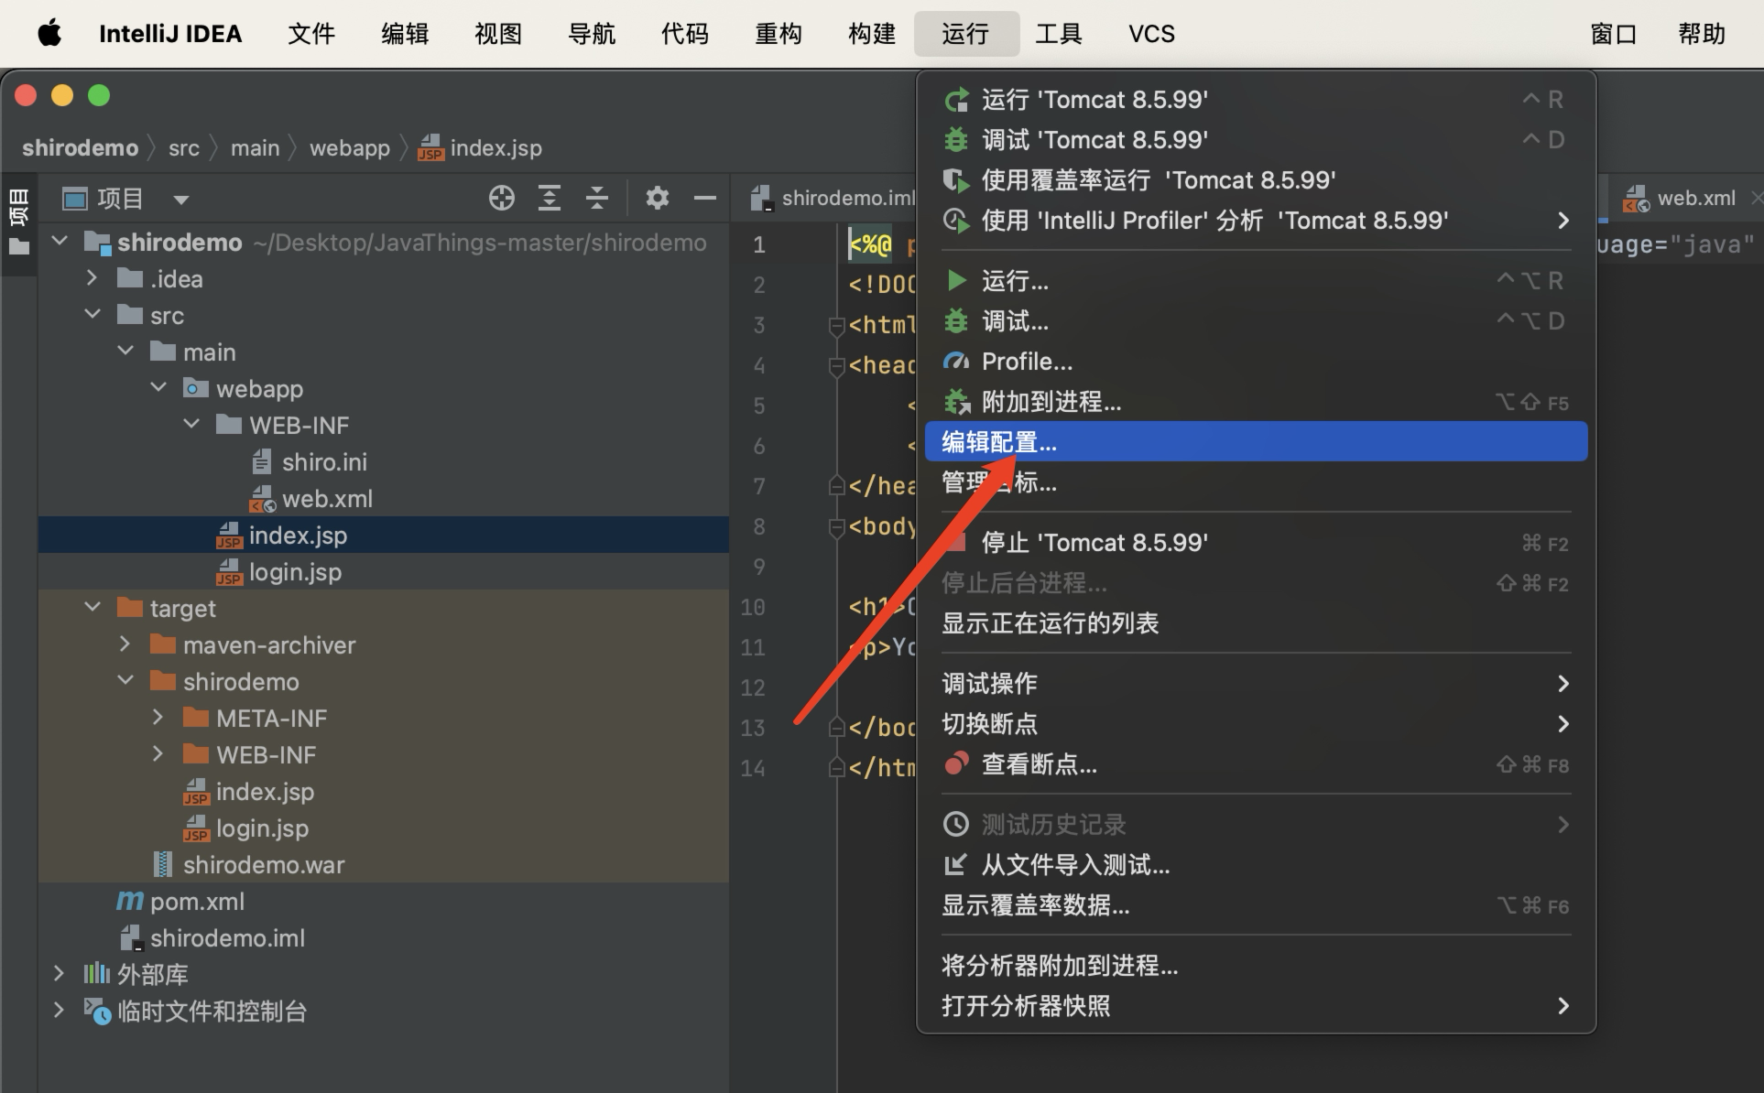Click the green play icon for 运行...
Screen dimensions: 1764x1093
[956, 280]
